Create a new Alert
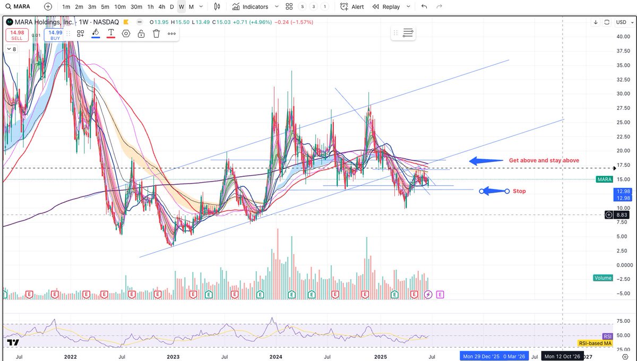 352,7
